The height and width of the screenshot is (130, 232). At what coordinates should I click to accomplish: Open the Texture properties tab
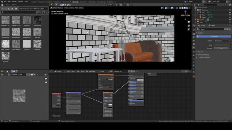tap(194, 77)
